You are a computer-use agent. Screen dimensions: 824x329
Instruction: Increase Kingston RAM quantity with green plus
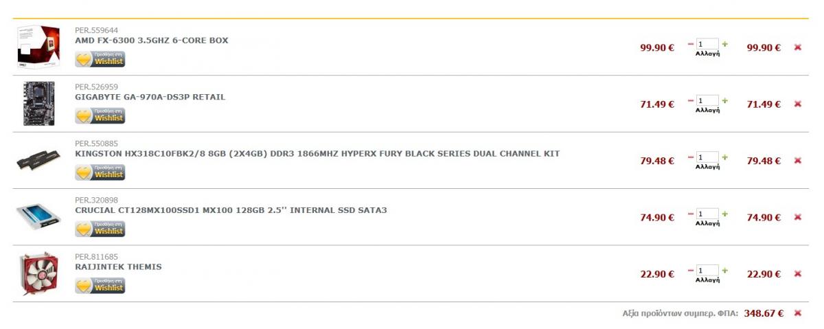point(725,157)
